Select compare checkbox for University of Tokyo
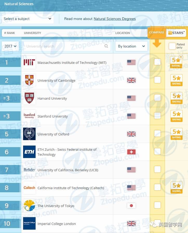The width and height of the screenshot is (188, 233). point(157,205)
